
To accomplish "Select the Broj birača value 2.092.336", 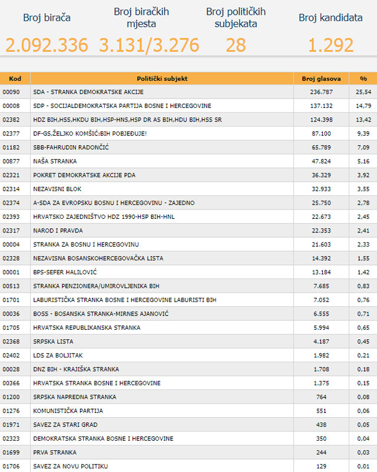I will tap(47, 45).
